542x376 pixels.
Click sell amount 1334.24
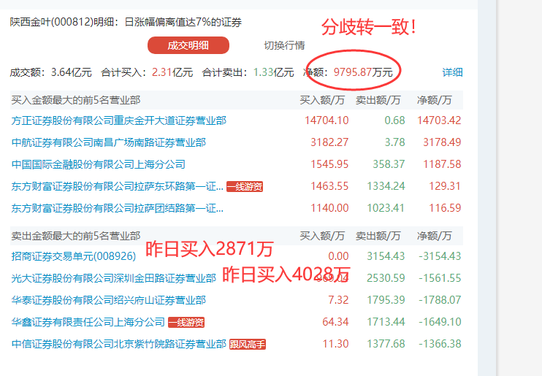tap(386, 186)
